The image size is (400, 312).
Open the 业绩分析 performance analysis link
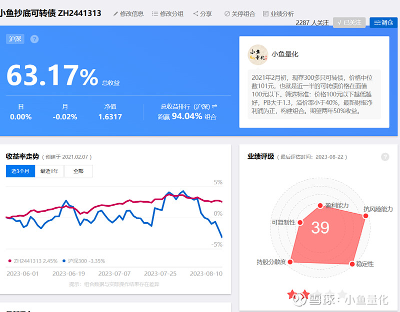(x=282, y=14)
